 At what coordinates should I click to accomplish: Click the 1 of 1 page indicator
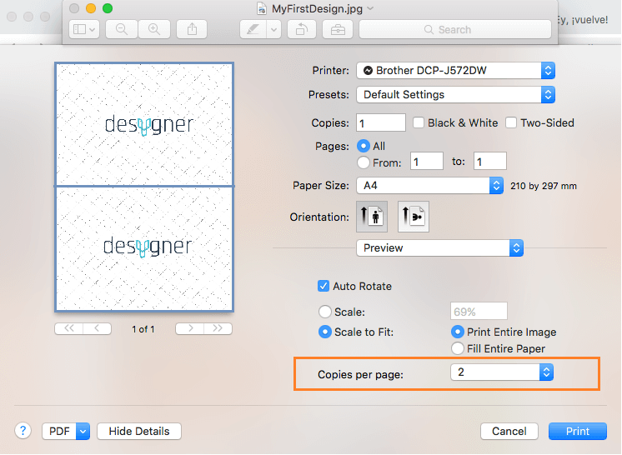(x=143, y=329)
